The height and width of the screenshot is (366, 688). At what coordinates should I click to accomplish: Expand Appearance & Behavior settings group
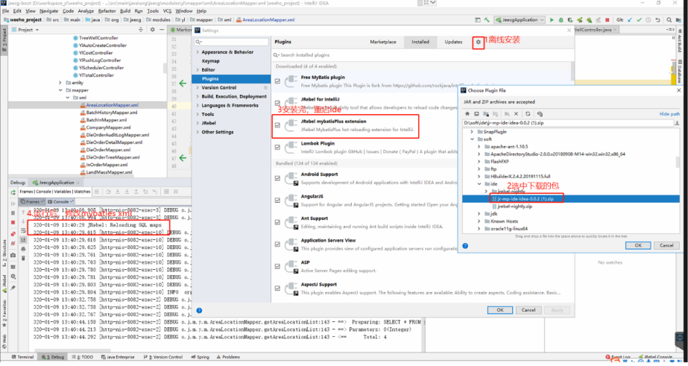click(198, 51)
